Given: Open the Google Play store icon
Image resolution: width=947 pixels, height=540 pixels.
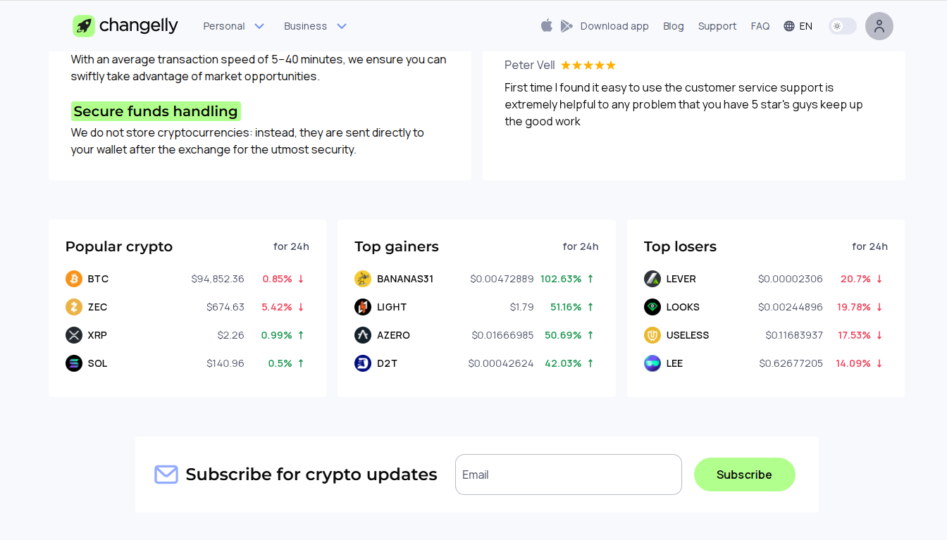Looking at the screenshot, I should click(x=567, y=26).
